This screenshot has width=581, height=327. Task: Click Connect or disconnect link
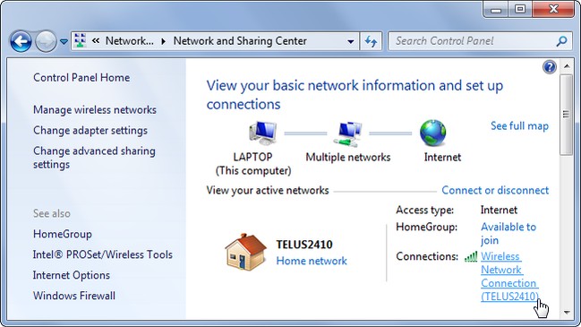tap(495, 190)
